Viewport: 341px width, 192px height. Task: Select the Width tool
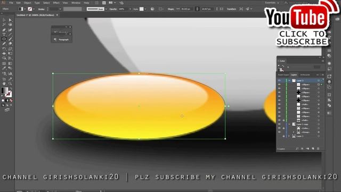[x=4, y=53]
